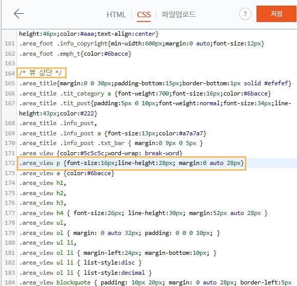The width and height of the screenshot is (297, 286).
Task: Go back using the left arrow icon
Action: tap(18, 14)
